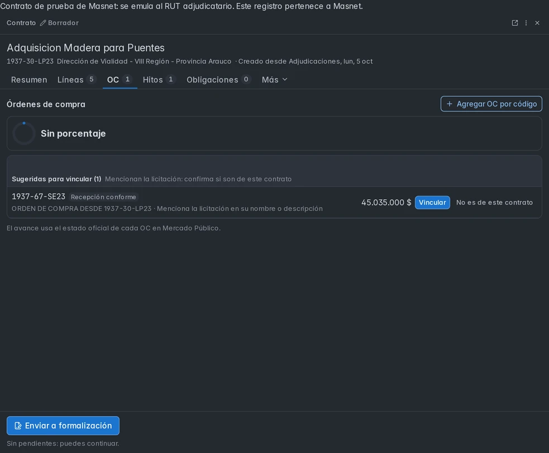549x453 pixels.
Task: Click Sugeridas para vincular (1) heading
Action: click(x=56, y=179)
